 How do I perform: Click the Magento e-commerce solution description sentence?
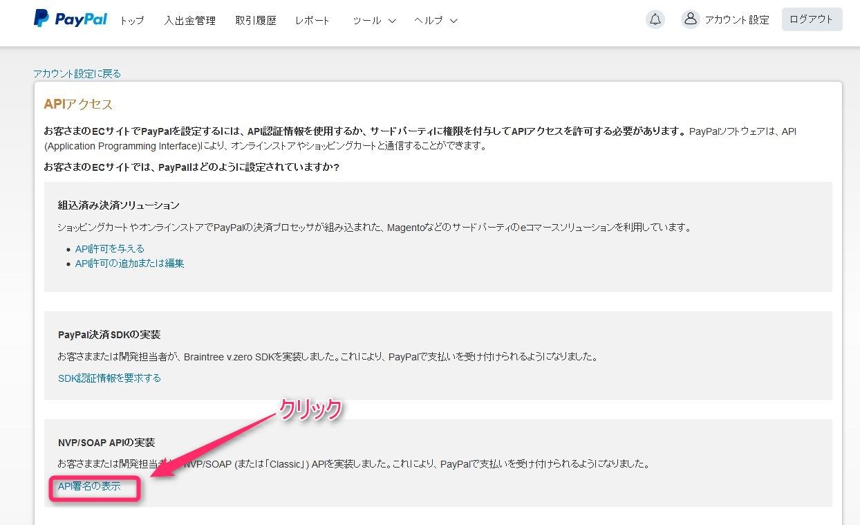pos(374,227)
